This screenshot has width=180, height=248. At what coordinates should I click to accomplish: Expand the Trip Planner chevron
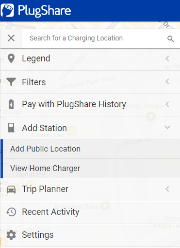(x=167, y=189)
